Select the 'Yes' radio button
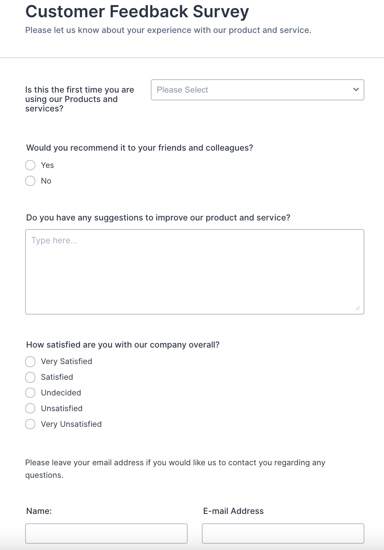 click(30, 165)
